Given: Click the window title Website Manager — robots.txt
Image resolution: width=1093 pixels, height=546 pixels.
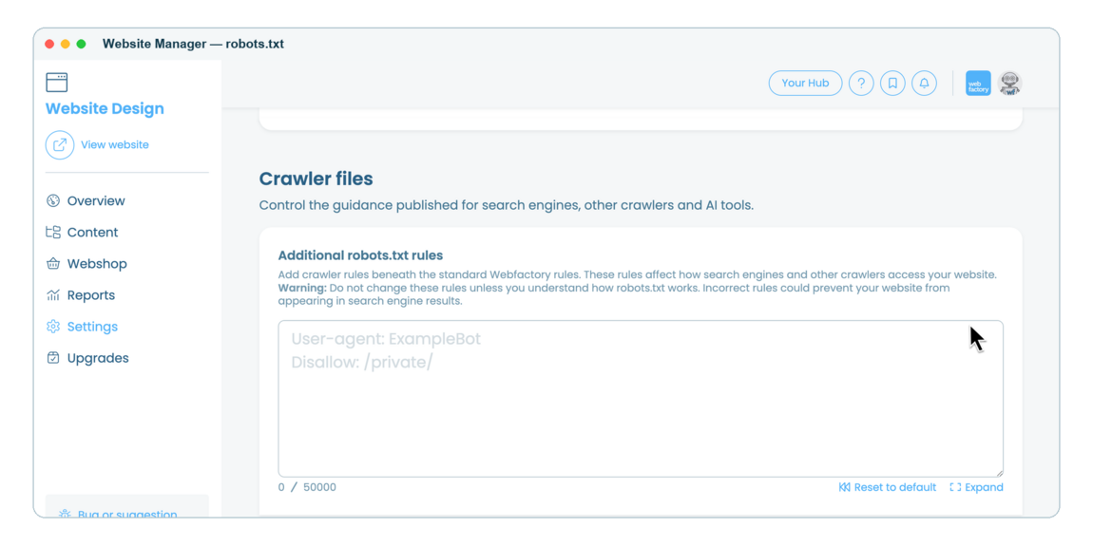Looking at the screenshot, I should click(193, 44).
